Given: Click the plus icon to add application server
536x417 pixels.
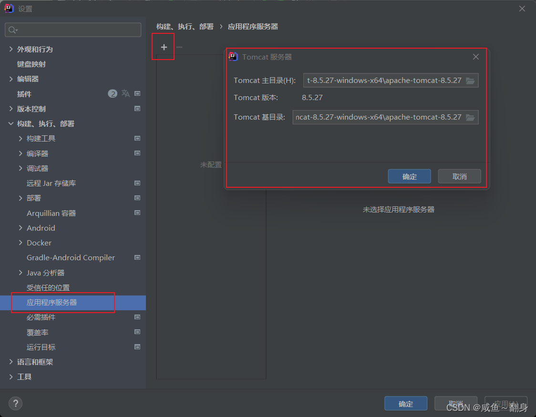Looking at the screenshot, I should point(164,47).
